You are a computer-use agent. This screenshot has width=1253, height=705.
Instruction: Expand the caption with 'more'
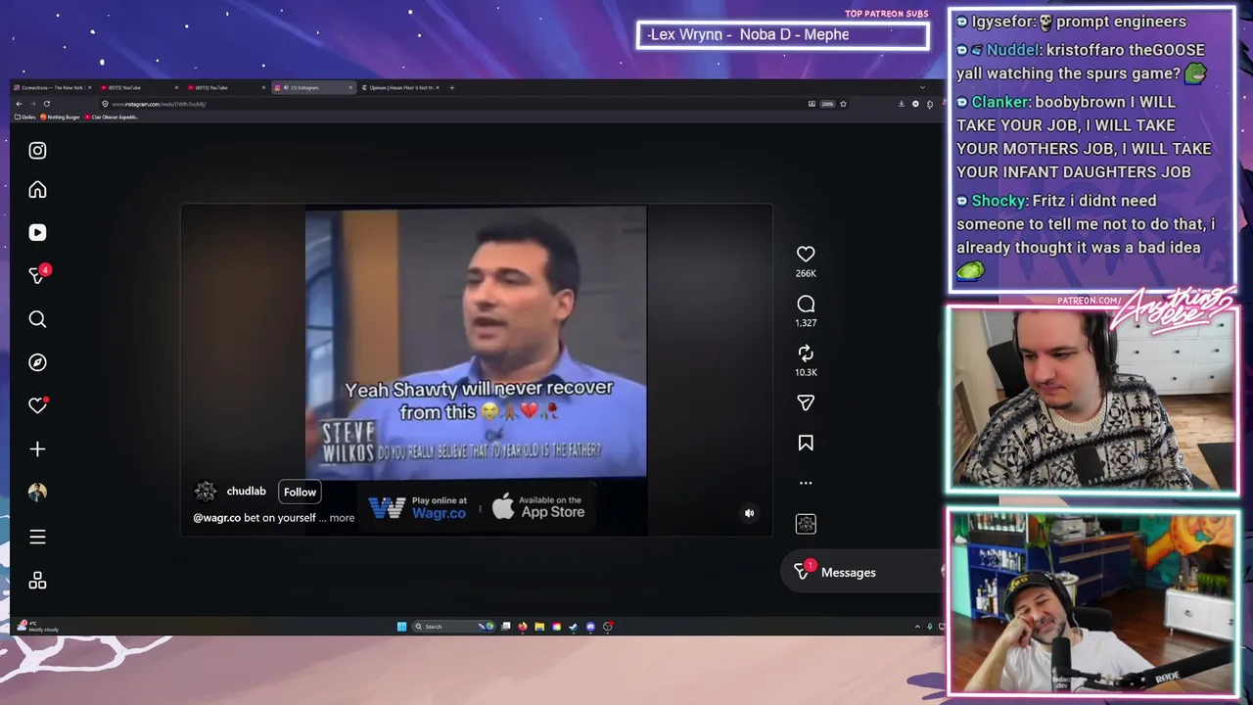(x=342, y=518)
